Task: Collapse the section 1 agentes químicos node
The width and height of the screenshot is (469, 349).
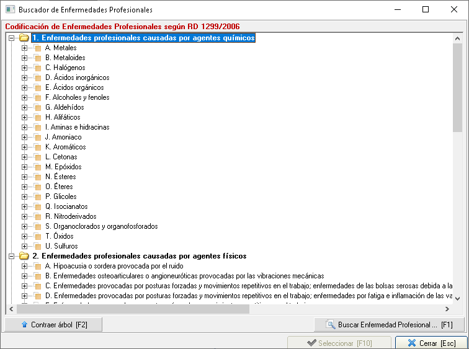Action: [x=12, y=38]
